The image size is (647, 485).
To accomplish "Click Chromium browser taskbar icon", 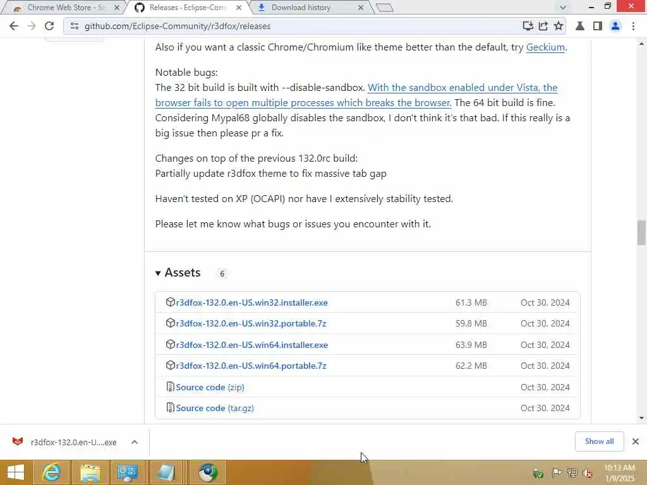I will click(207, 472).
